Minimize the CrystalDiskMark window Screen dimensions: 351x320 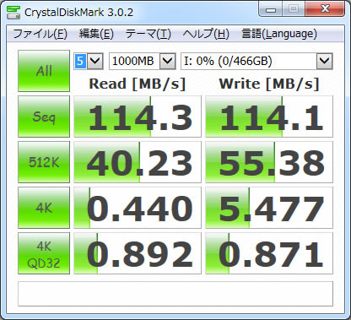[271, 9]
